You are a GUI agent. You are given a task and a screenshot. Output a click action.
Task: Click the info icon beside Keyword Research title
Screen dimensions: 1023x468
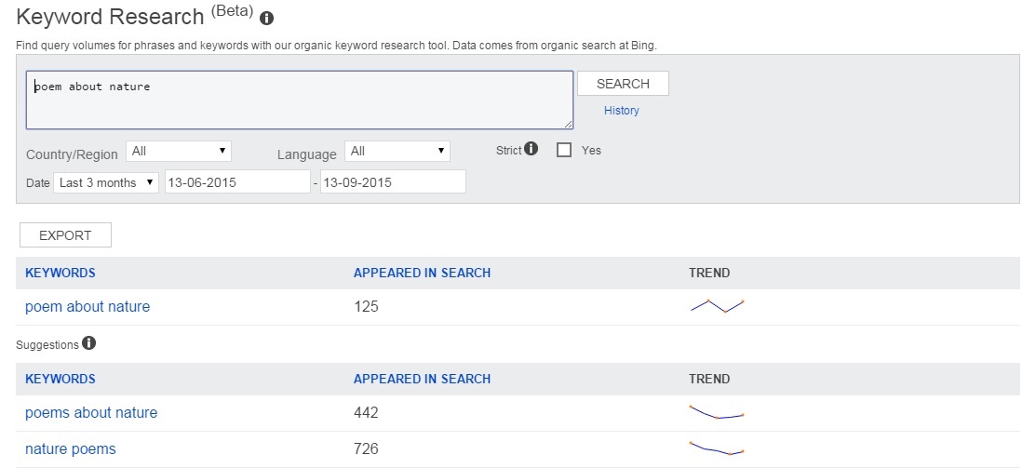click(267, 19)
